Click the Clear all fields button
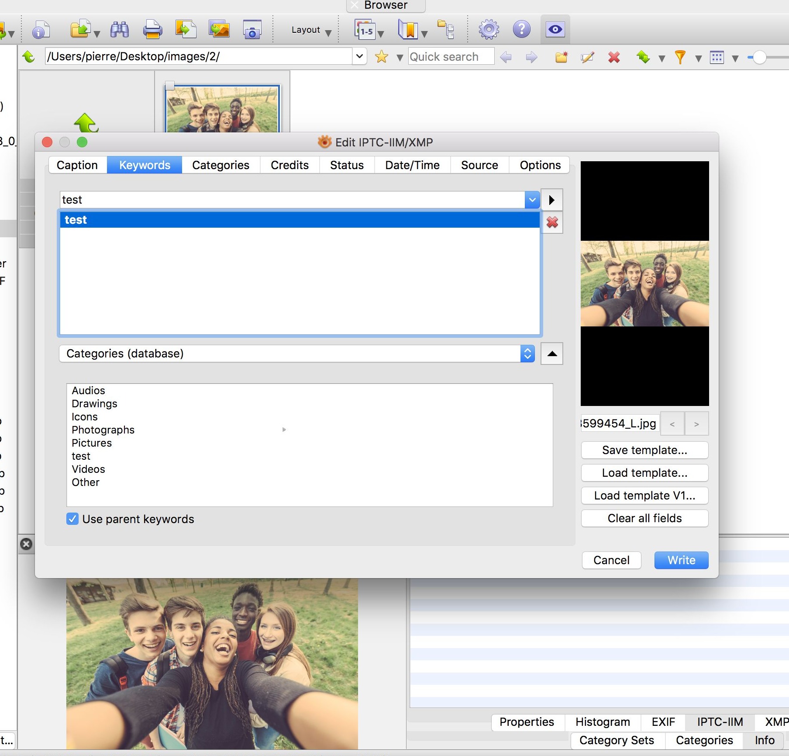 pyautogui.click(x=644, y=518)
